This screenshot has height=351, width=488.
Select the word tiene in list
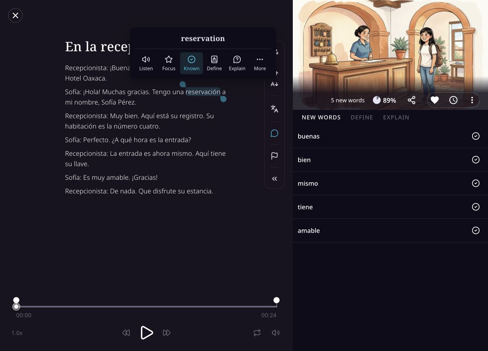click(305, 207)
